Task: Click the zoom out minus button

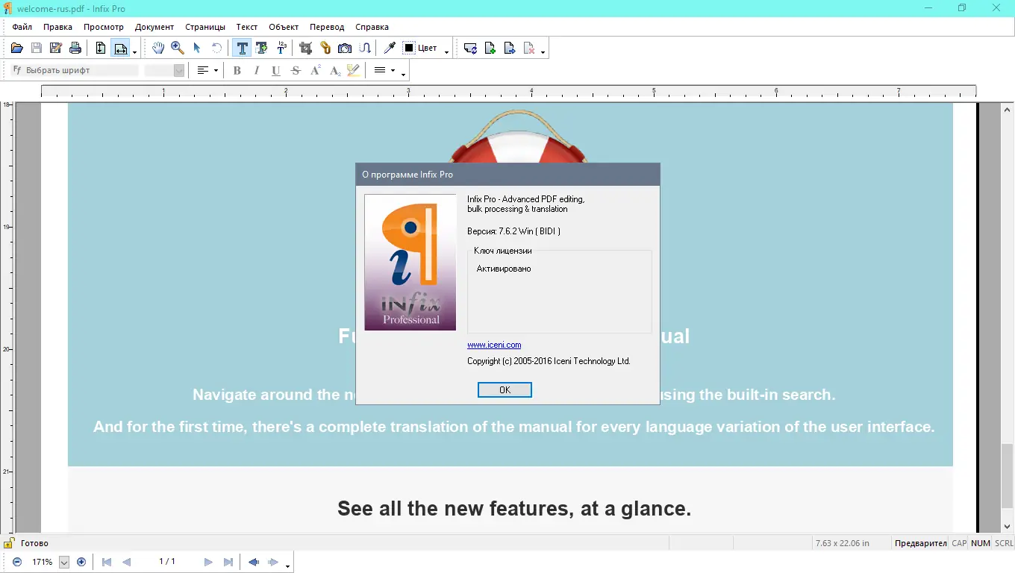Action: click(x=17, y=562)
